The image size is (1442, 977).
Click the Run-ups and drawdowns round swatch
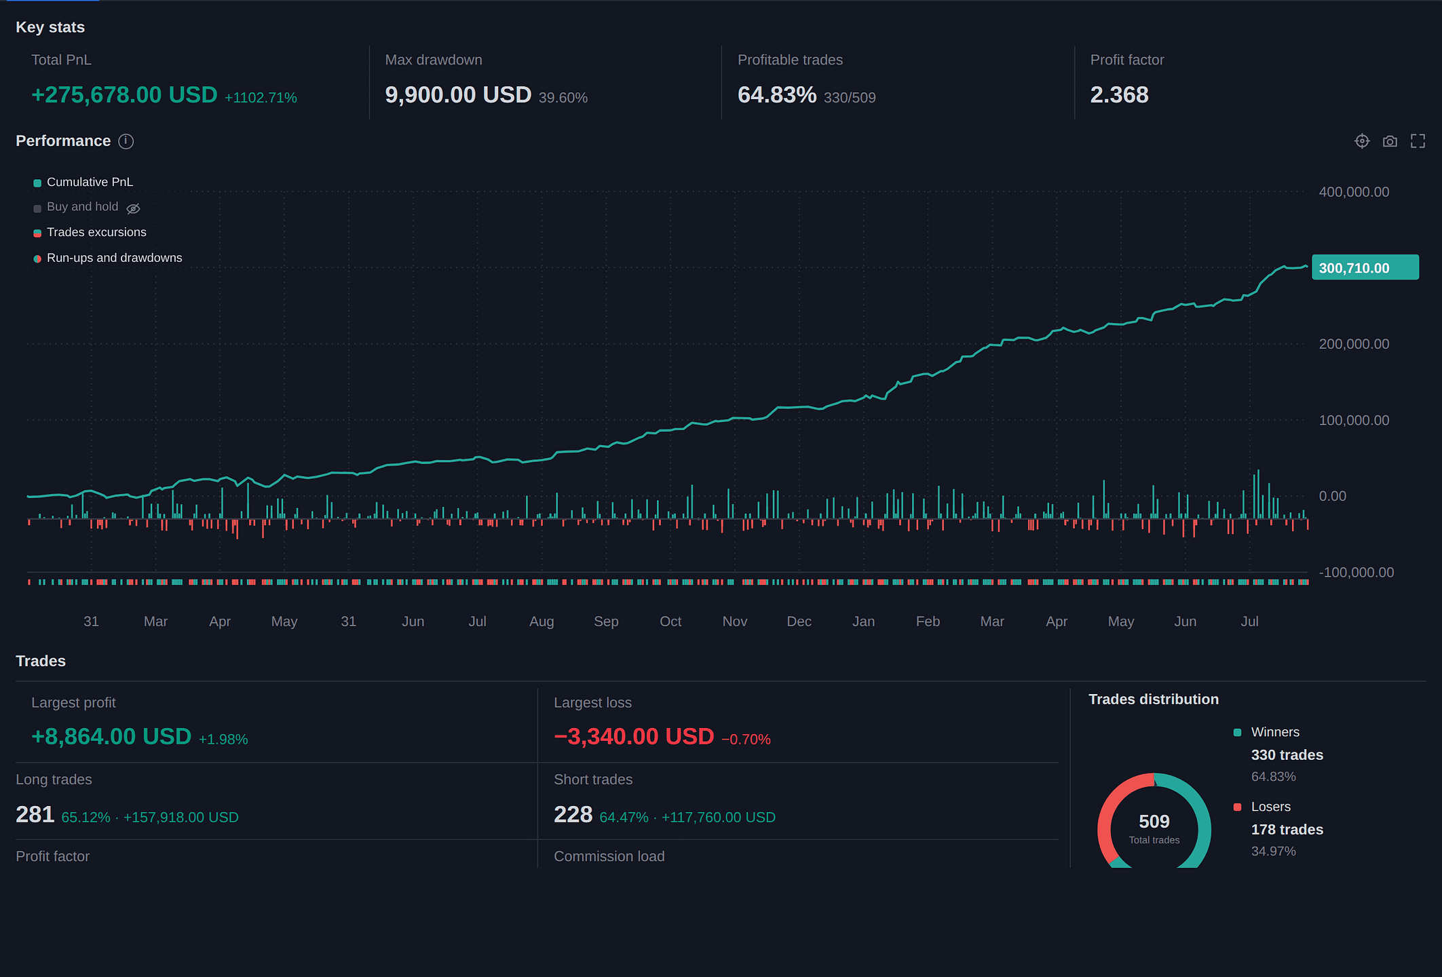[x=37, y=259]
